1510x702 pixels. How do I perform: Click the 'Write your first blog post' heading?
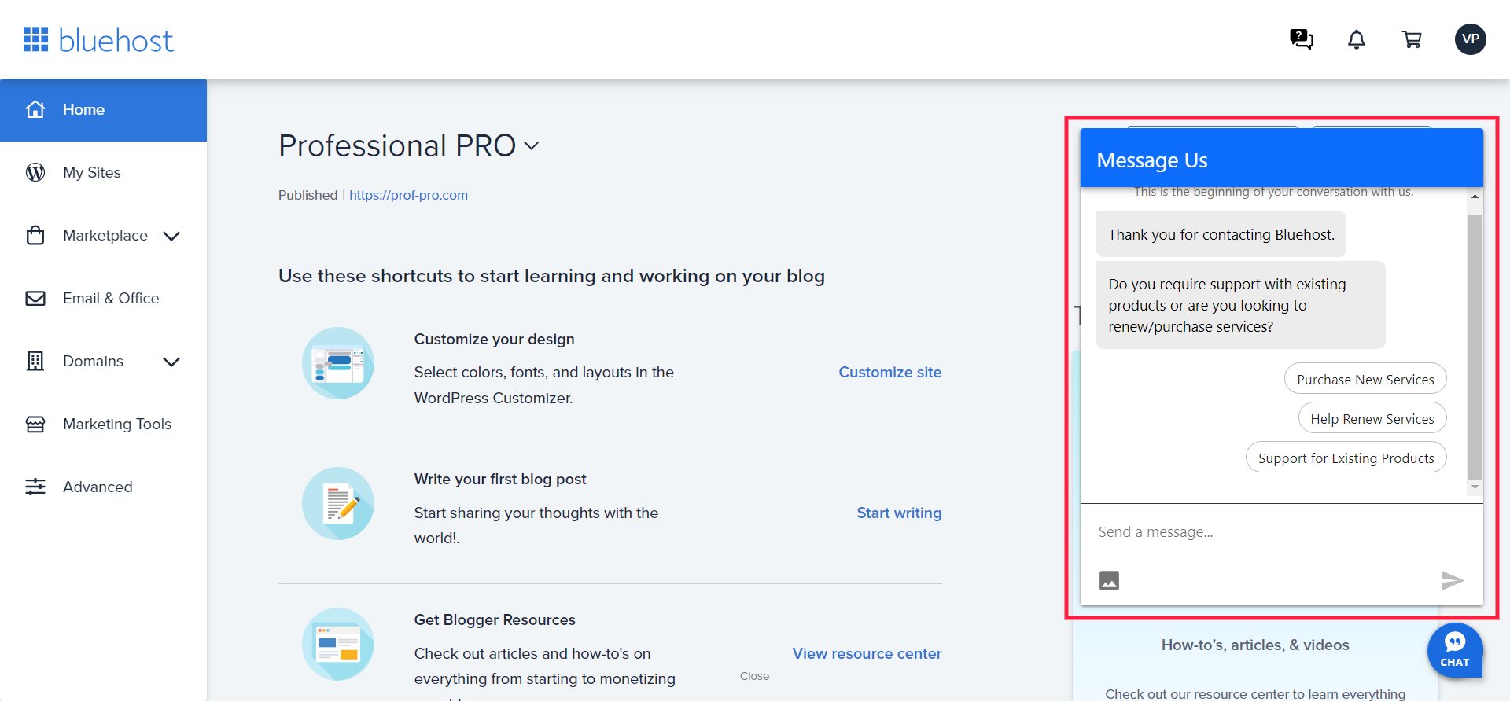click(500, 479)
